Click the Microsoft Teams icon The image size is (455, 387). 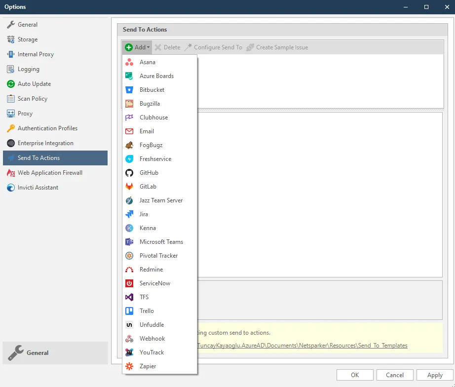click(x=129, y=242)
